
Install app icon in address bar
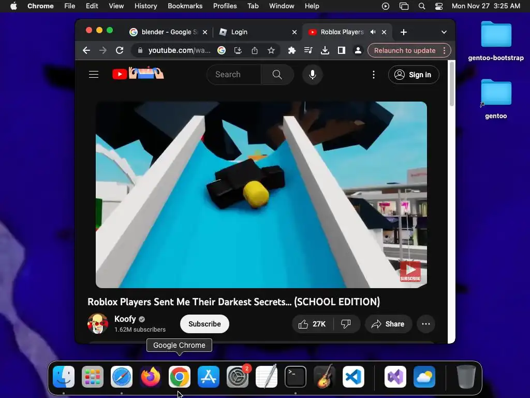pos(238,50)
